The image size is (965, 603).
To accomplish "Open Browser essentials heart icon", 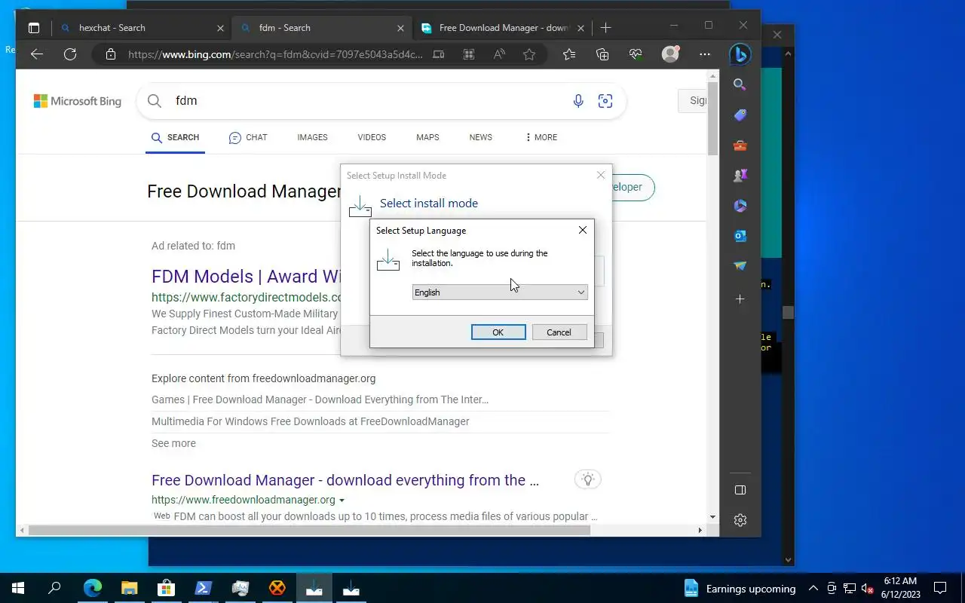I will click(x=636, y=54).
